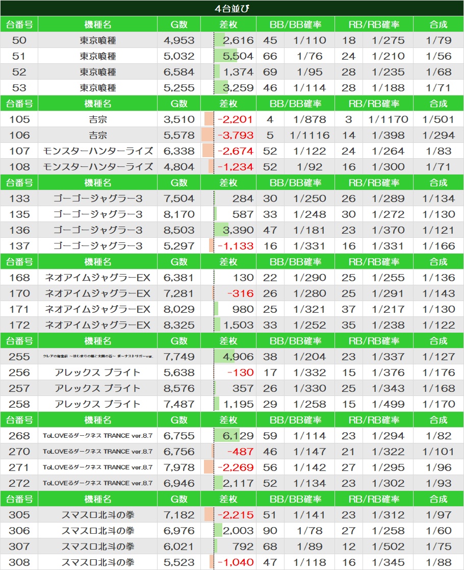Image resolution: width=464 pixels, height=570 pixels.
Task: Click the -2,269 difference value
Action: [x=235, y=467]
